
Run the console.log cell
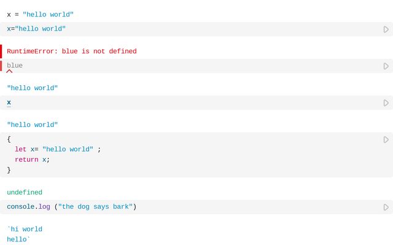pos(386,207)
